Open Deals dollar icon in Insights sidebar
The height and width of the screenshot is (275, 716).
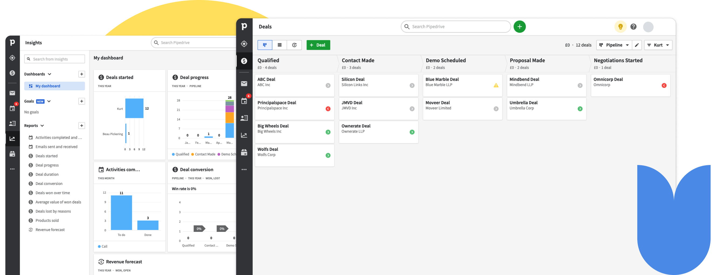12,73
